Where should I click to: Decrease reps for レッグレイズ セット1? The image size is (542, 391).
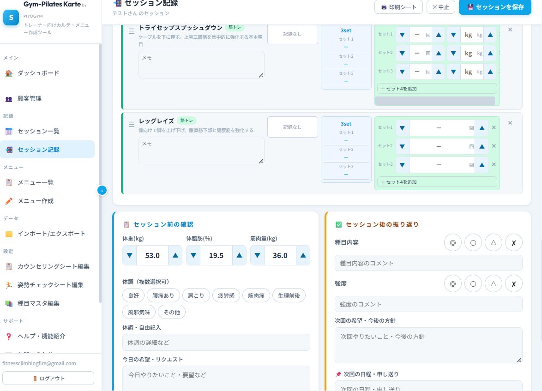[x=402, y=128]
